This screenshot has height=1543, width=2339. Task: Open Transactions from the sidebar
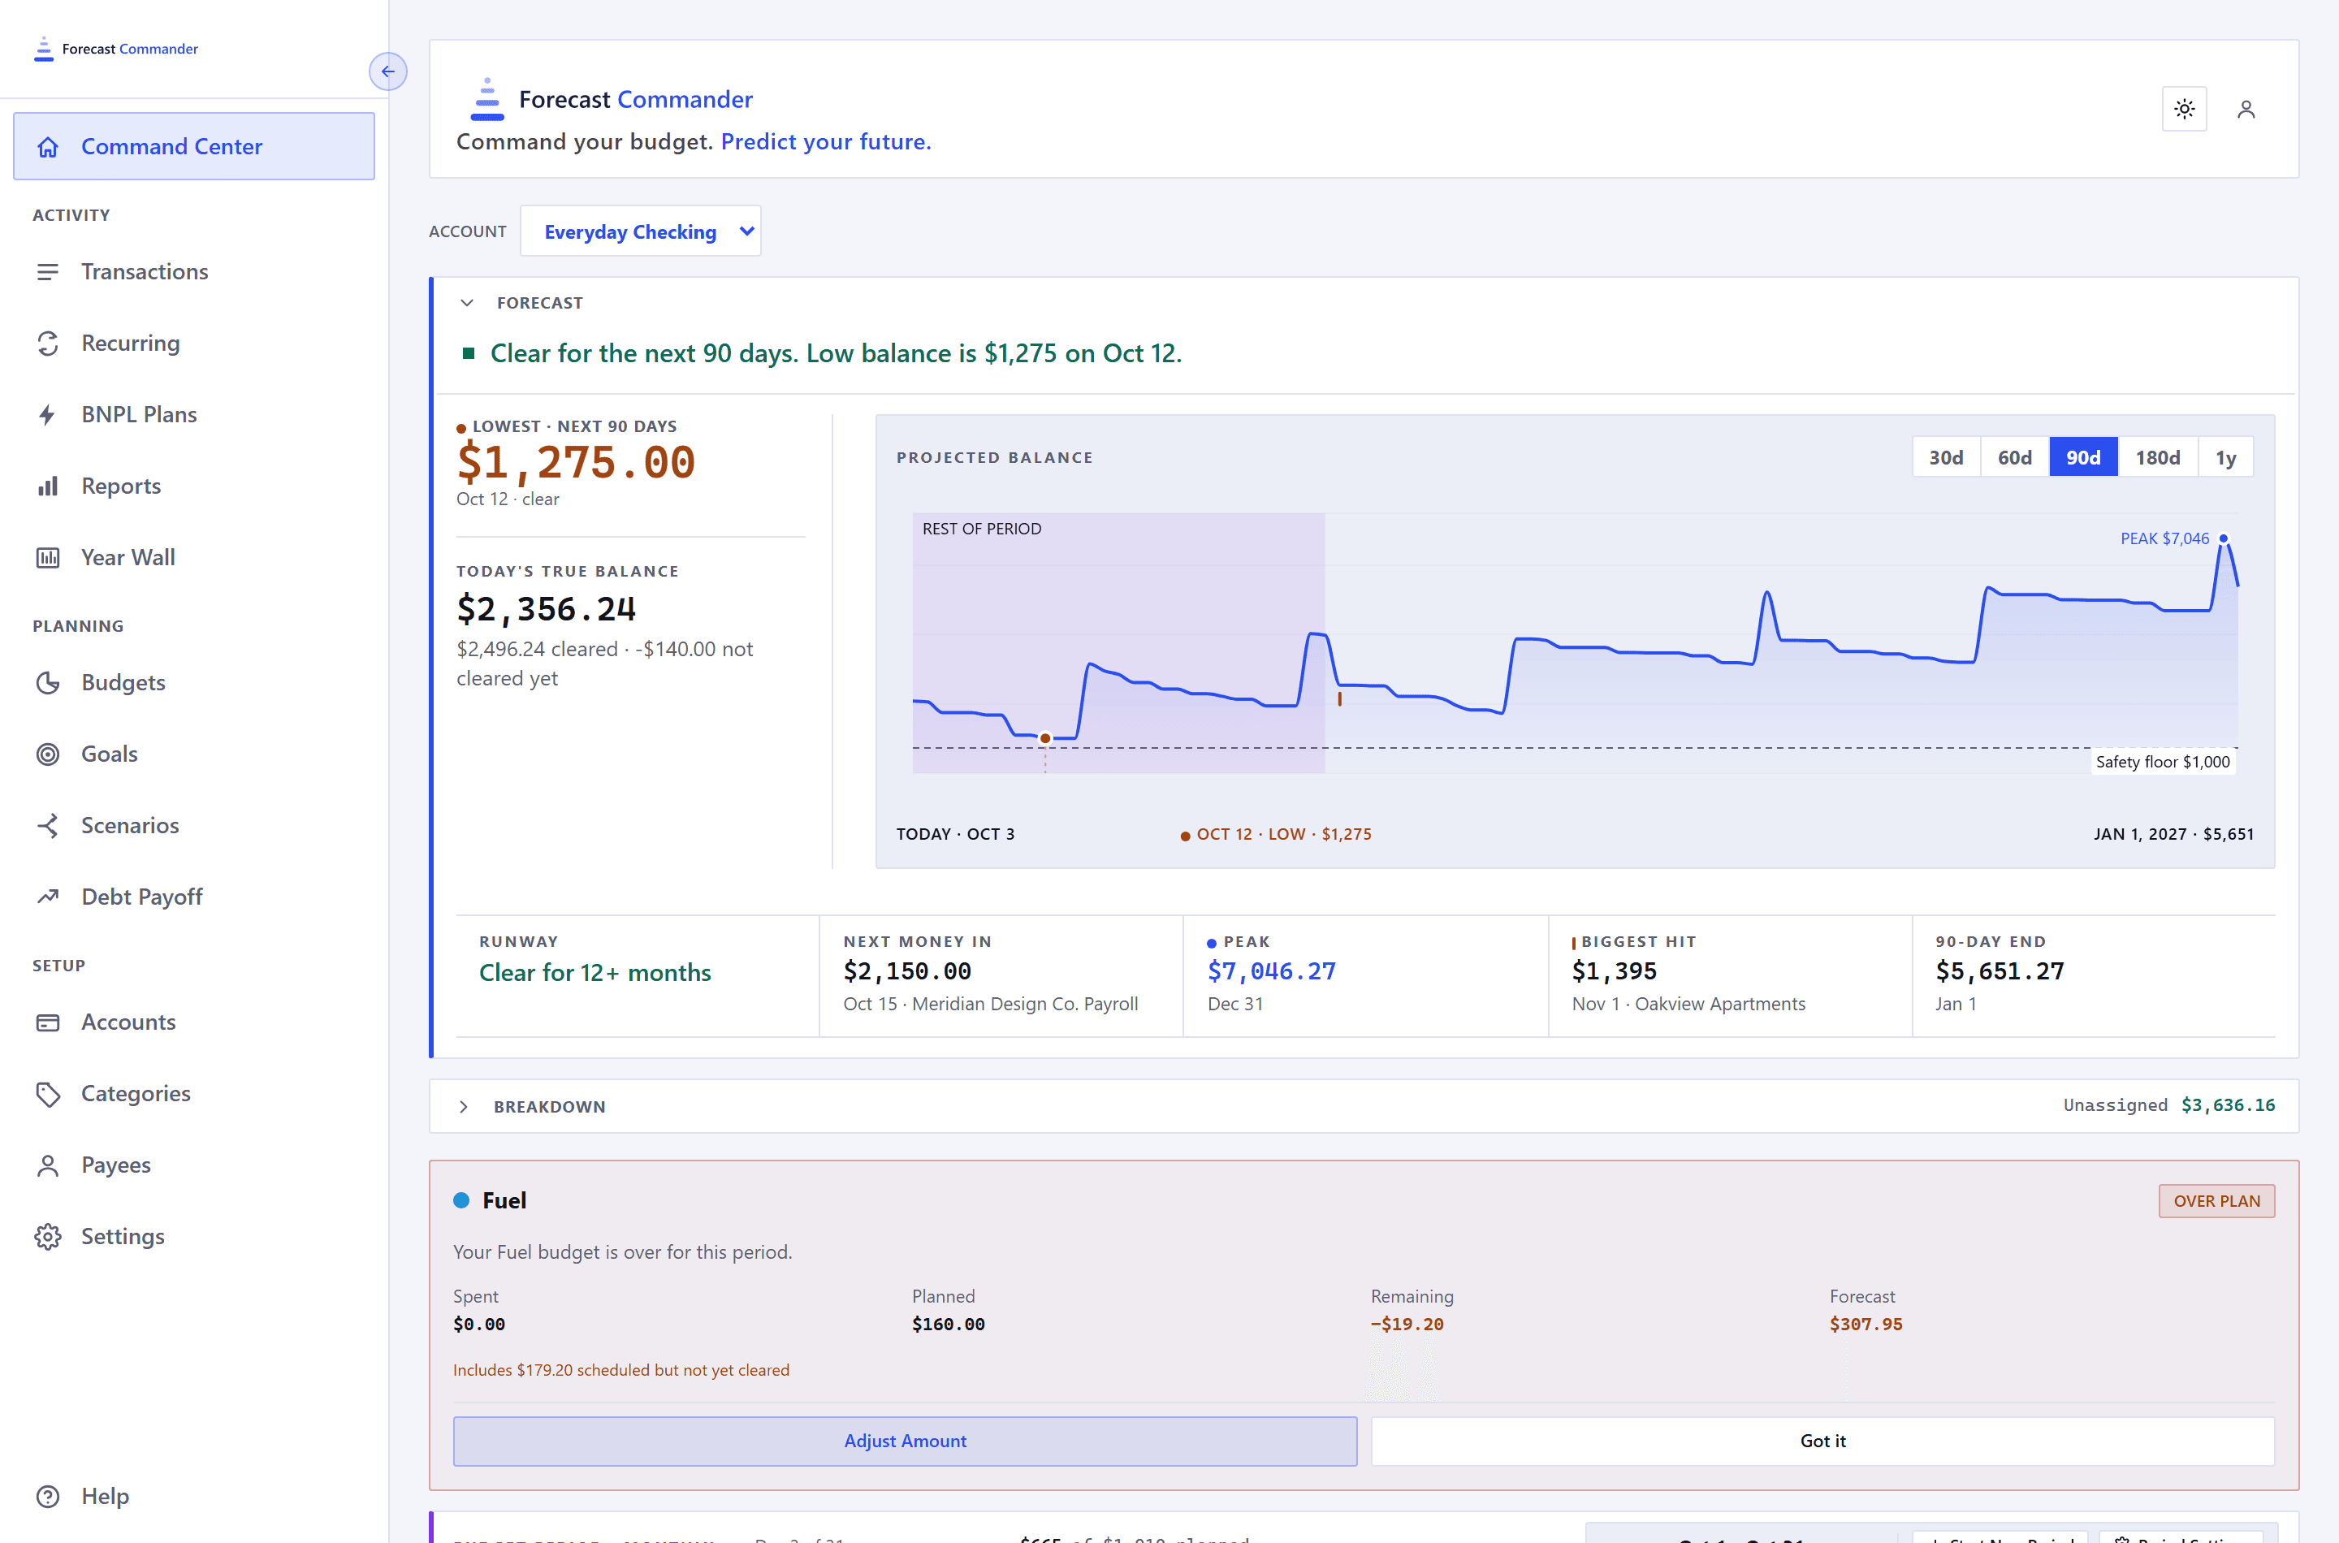pos(194,271)
